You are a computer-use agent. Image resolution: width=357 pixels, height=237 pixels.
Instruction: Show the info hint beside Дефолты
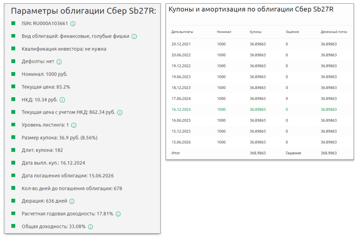59,62
